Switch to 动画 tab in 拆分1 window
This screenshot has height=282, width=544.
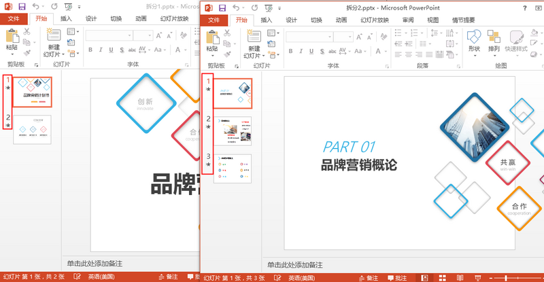pyautogui.click(x=141, y=19)
